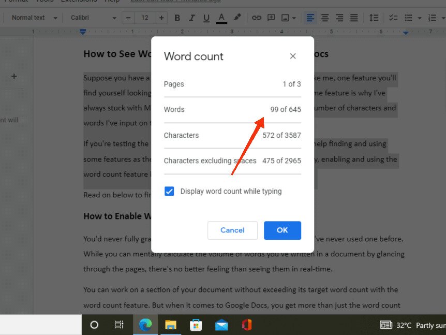The width and height of the screenshot is (446, 335).
Task: Click the "Characters excluding spaces" label
Action: [x=210, y=161]
